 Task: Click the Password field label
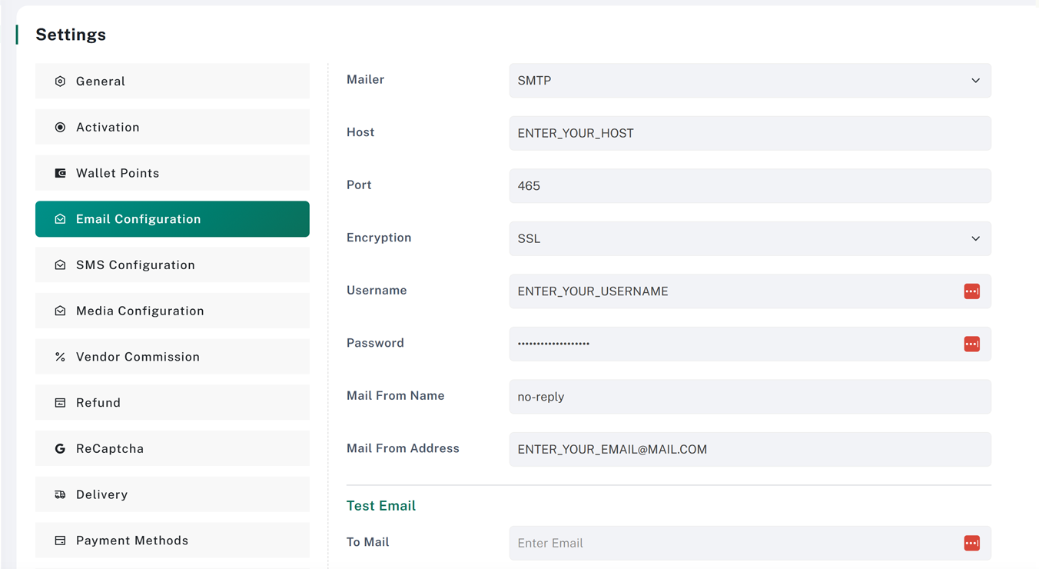tap(375, 343)
